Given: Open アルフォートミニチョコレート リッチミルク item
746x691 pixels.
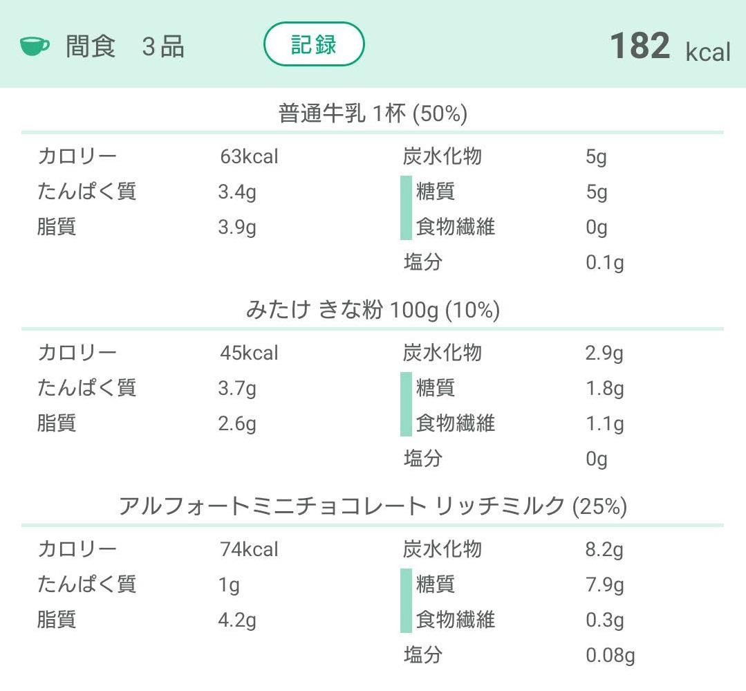Looking at the screenshot, I should tap(373, 506).
